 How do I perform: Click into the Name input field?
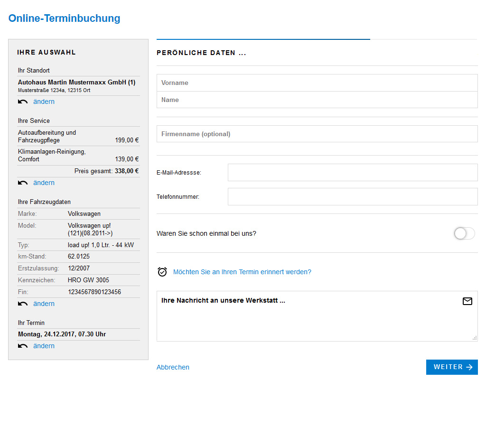[x=317, y=100]
